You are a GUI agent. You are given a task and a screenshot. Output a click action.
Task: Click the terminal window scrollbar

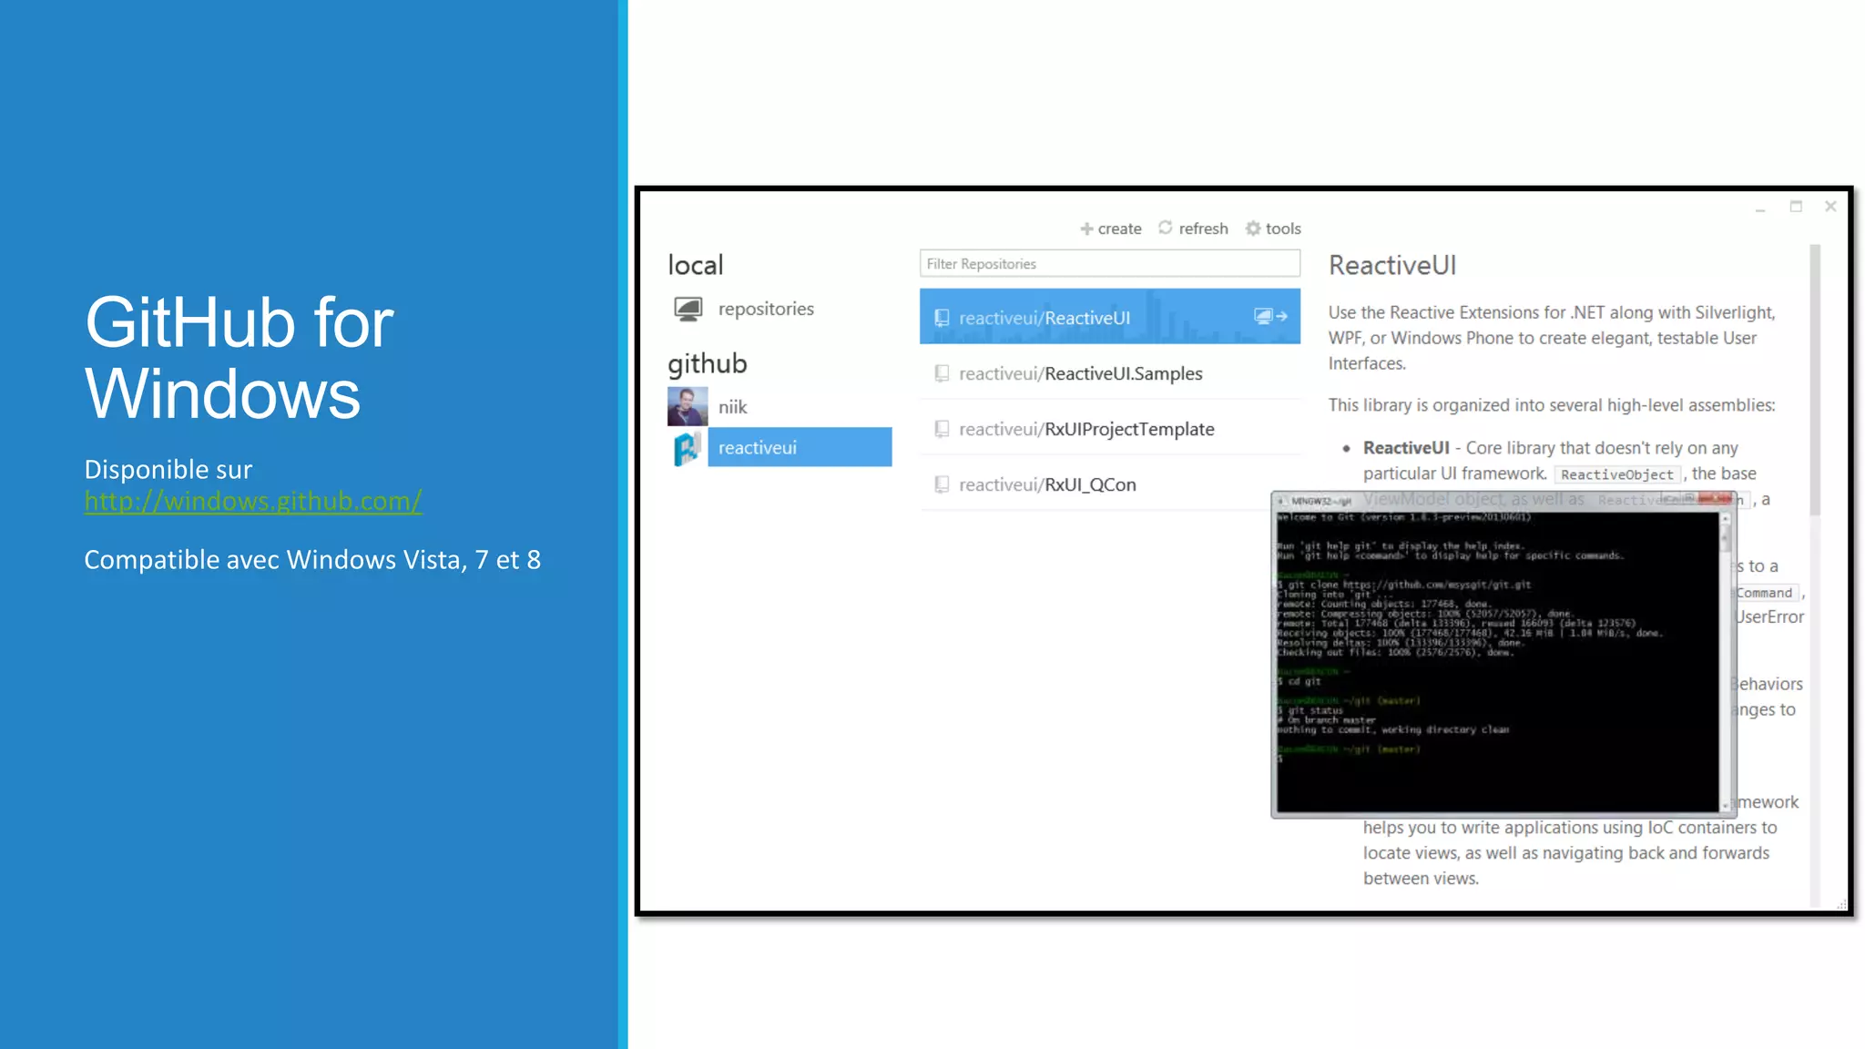tap(1725, 660)
